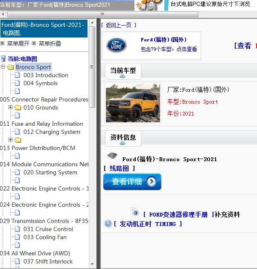Click the current circuit diagram computer icon

click(x=3, y=59)
